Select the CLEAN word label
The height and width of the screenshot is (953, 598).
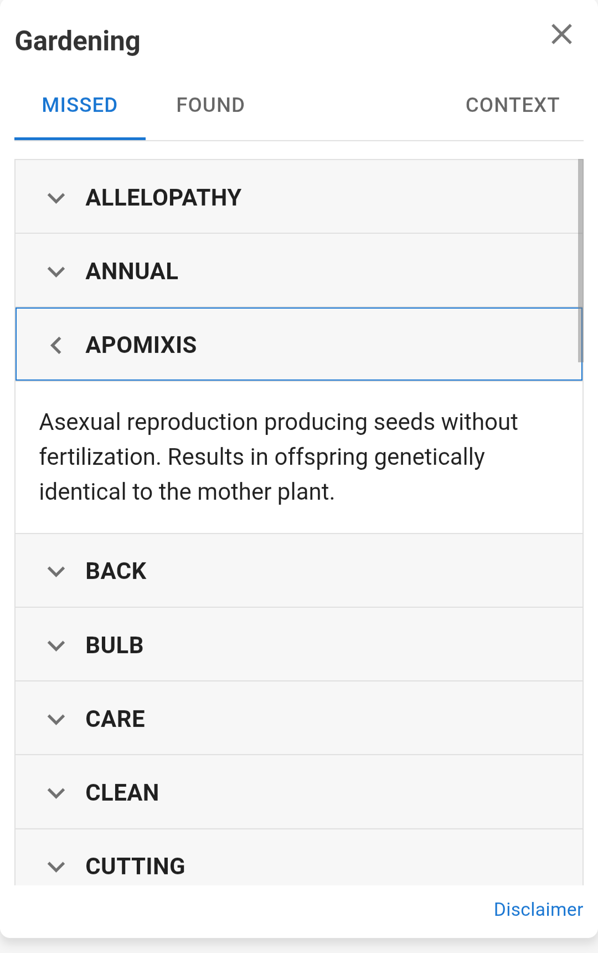point(122,793)
